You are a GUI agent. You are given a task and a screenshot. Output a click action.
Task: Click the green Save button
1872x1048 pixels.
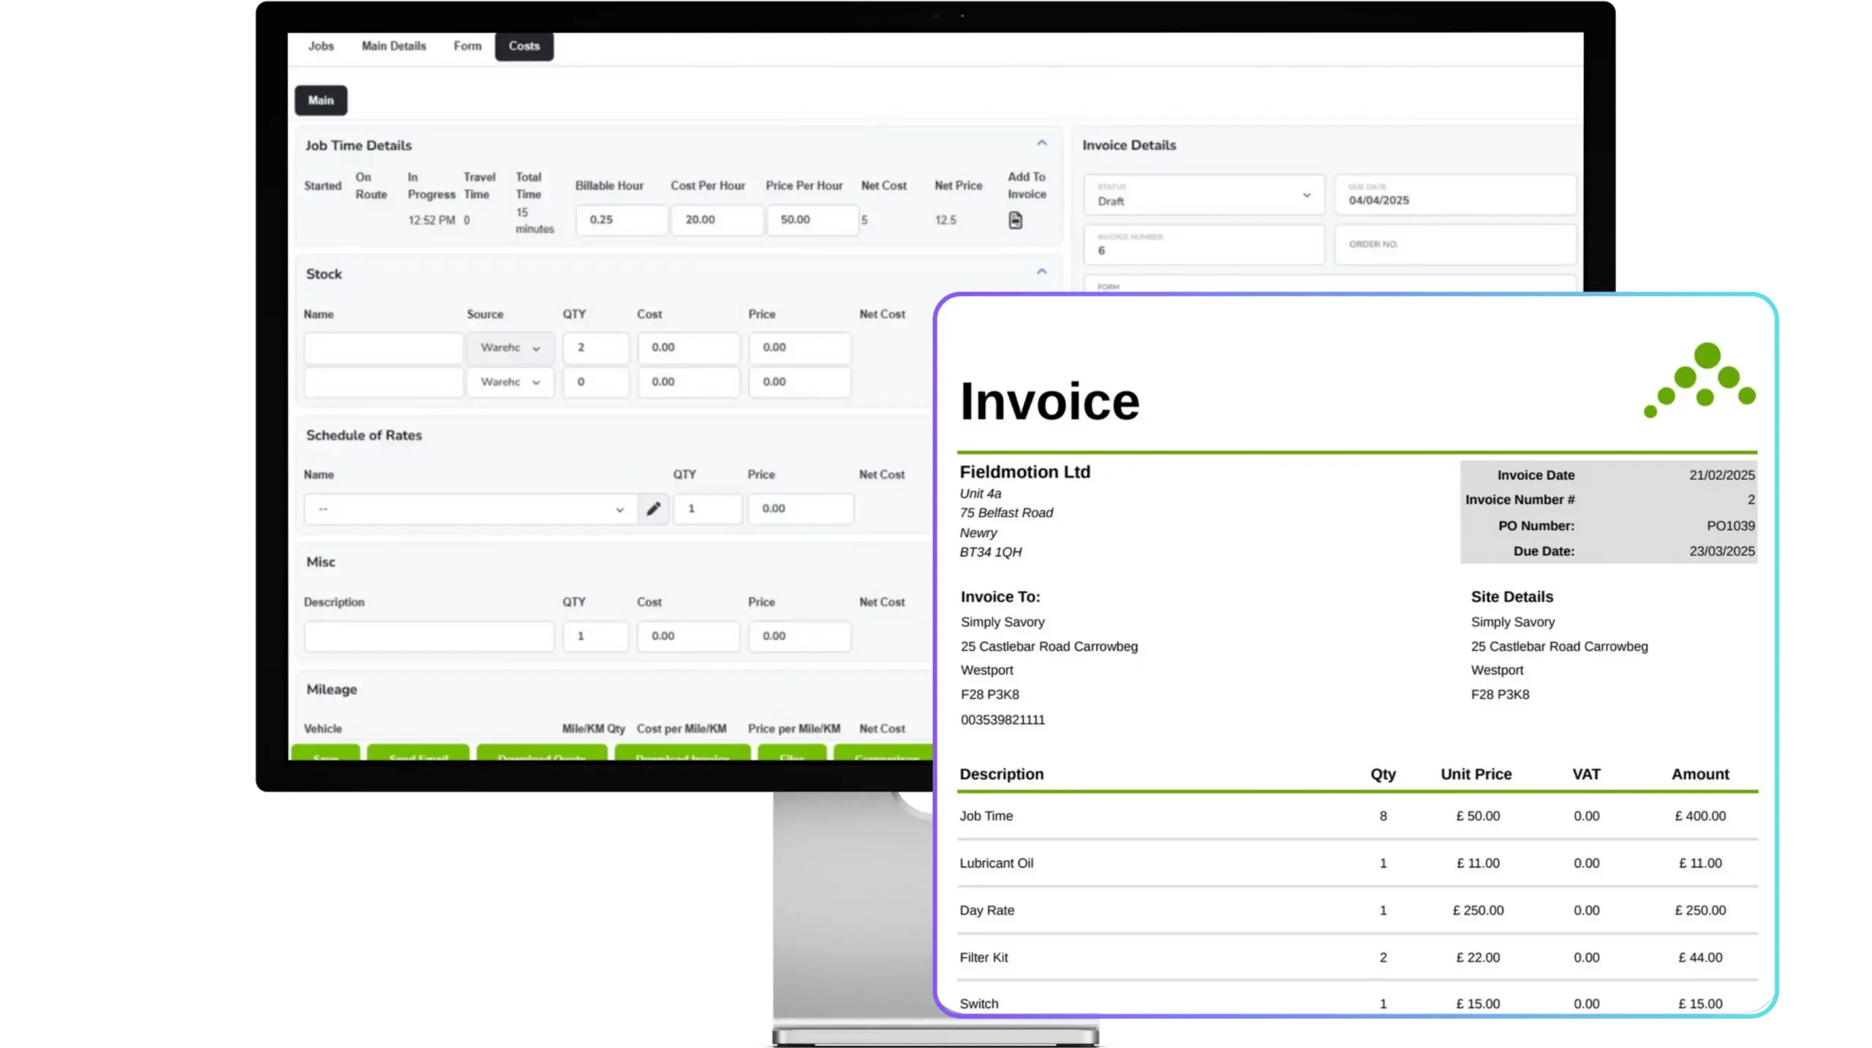[325, 753]
